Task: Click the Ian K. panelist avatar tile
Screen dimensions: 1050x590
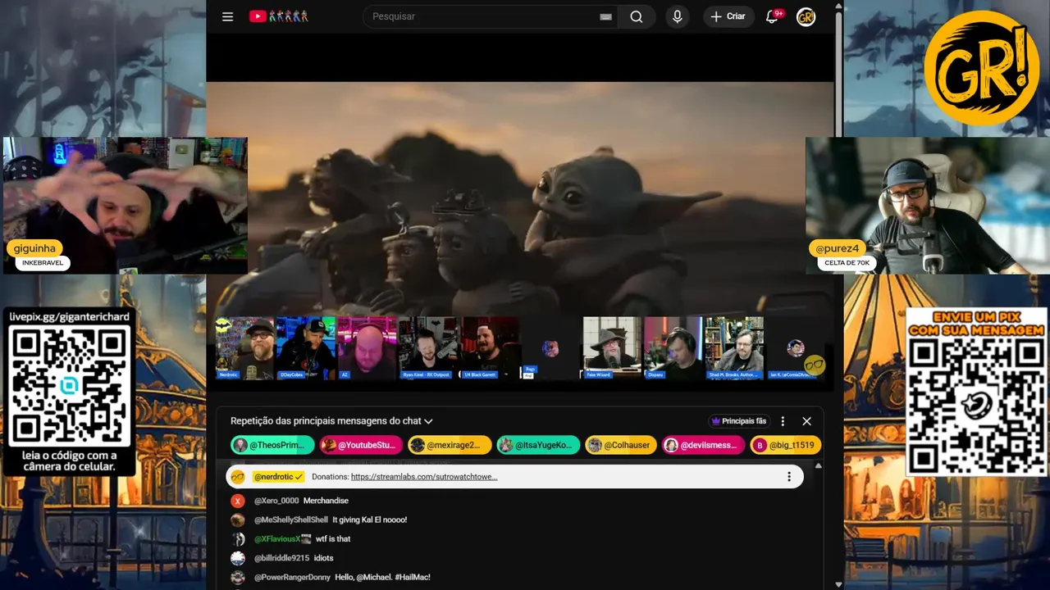Action: tap(796, 348)
